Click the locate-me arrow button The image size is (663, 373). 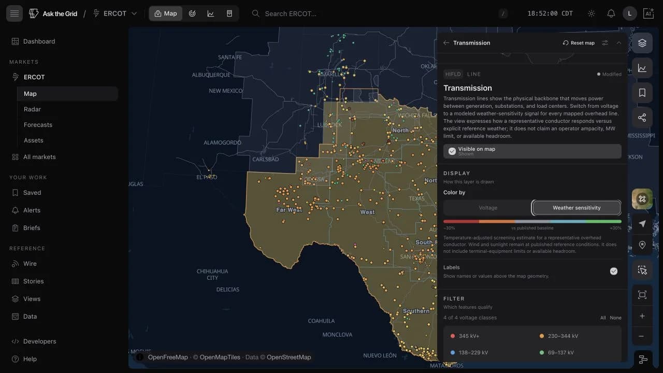[x=642, y=224]
